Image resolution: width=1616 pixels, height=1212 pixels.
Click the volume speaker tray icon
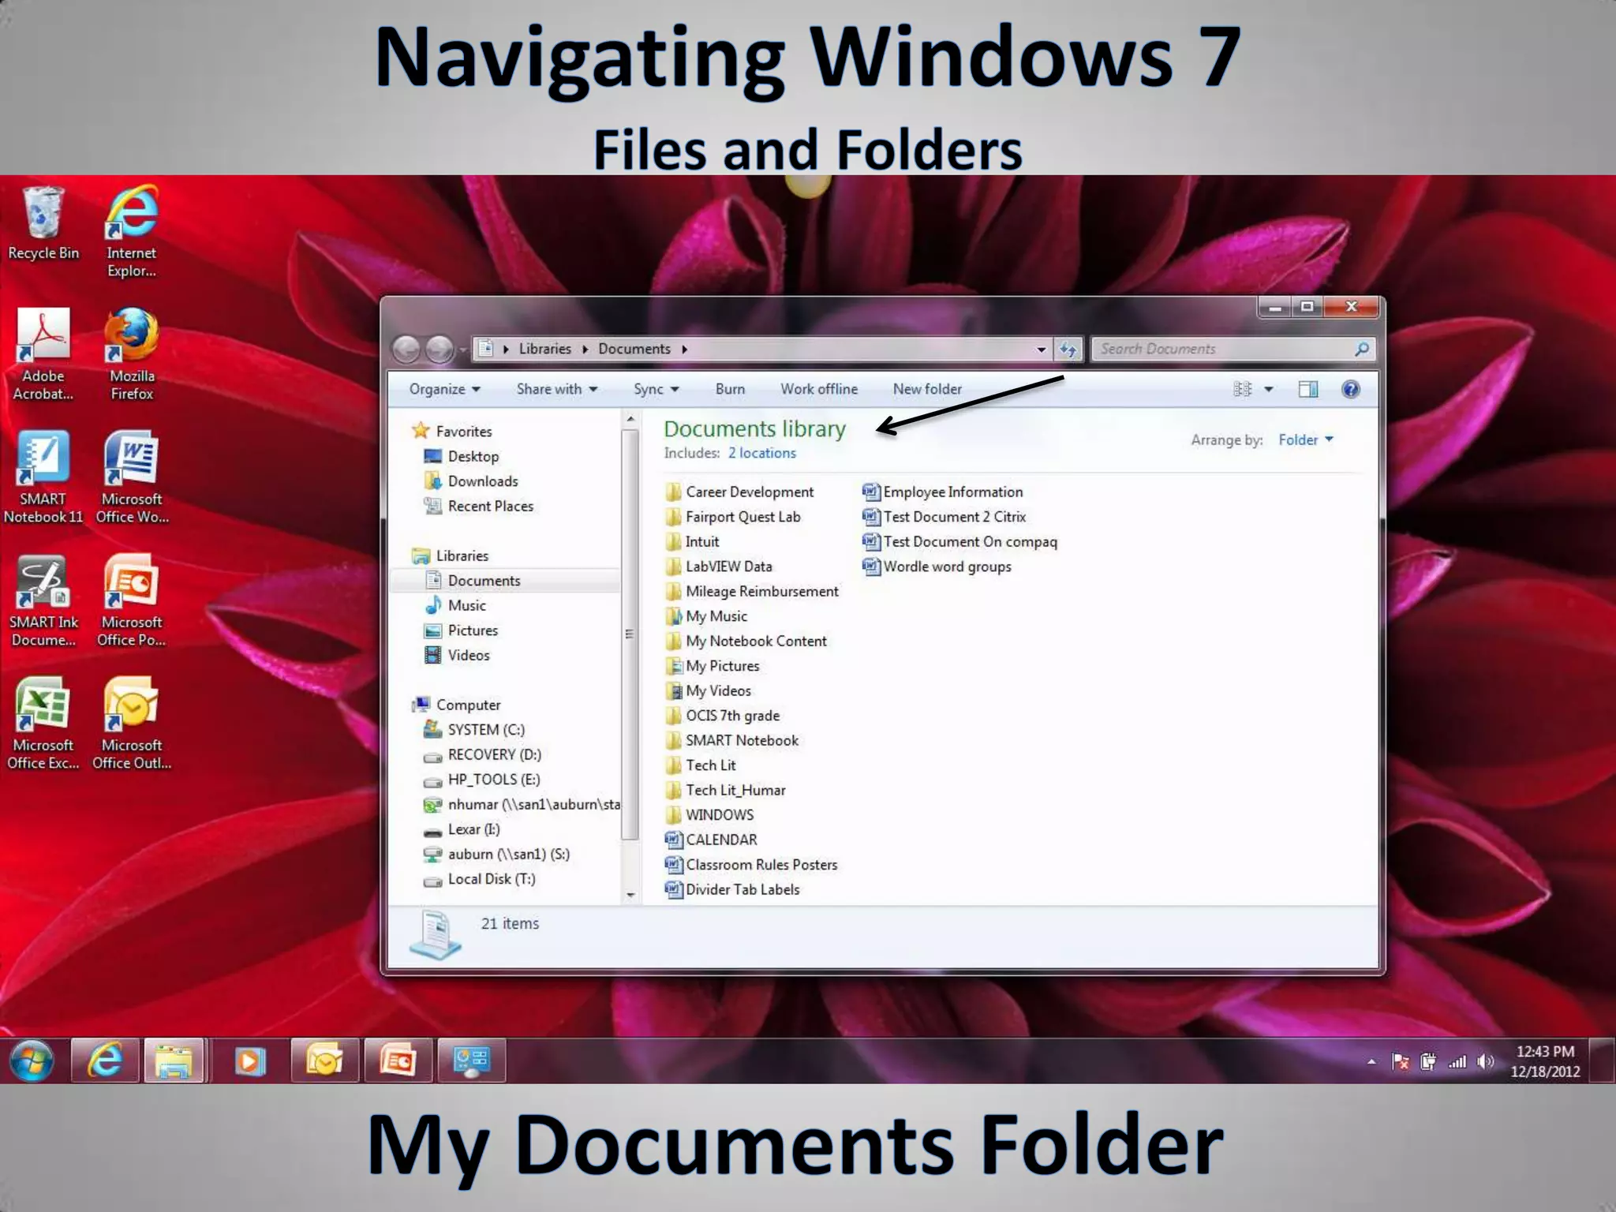[1485, 1062]
